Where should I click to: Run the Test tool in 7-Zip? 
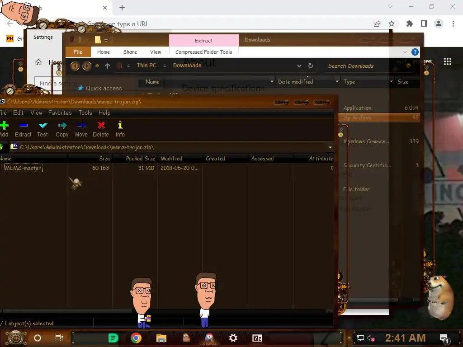point(42,129)
